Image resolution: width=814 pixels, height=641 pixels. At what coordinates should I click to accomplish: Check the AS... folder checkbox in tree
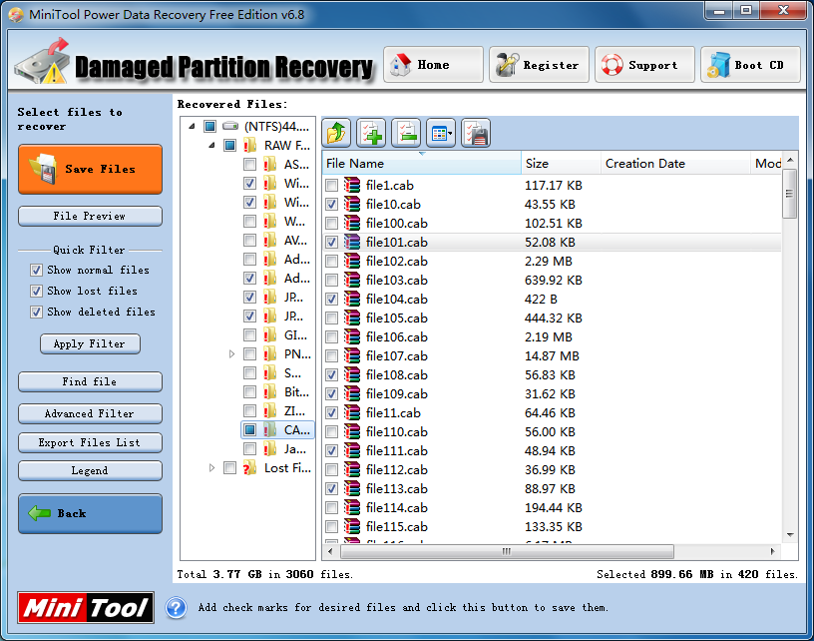(249, 165)
